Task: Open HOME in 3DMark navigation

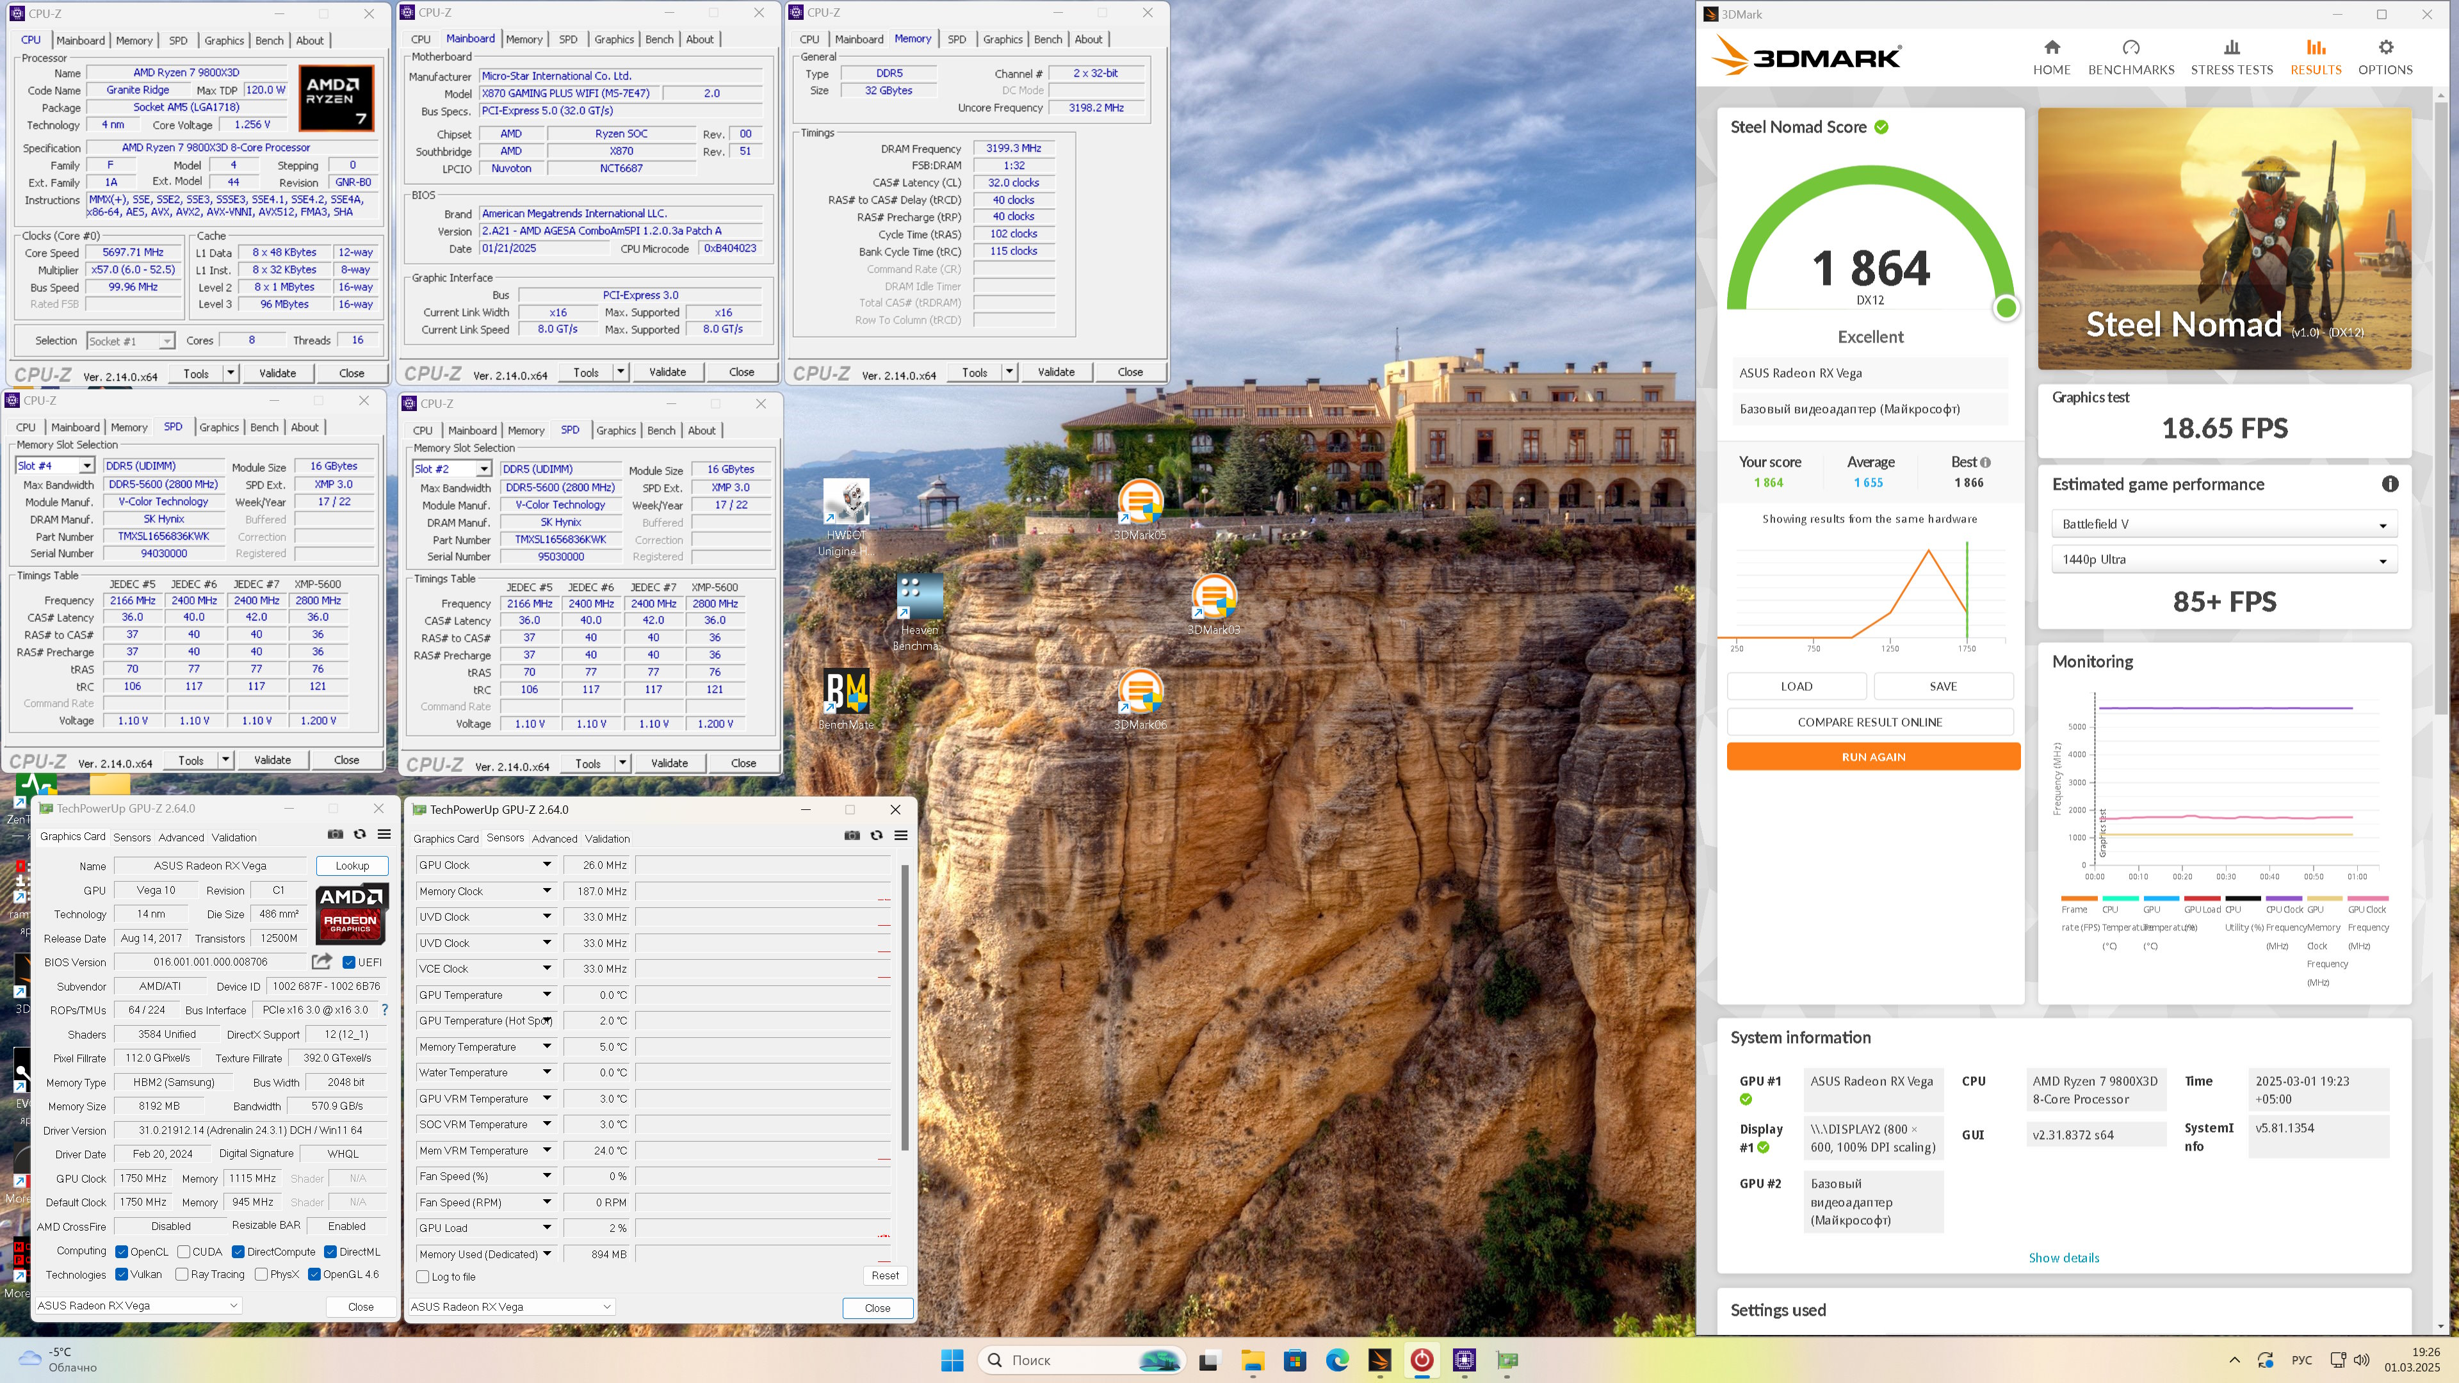Action: pyautogui.click(x=2051, y=57)
